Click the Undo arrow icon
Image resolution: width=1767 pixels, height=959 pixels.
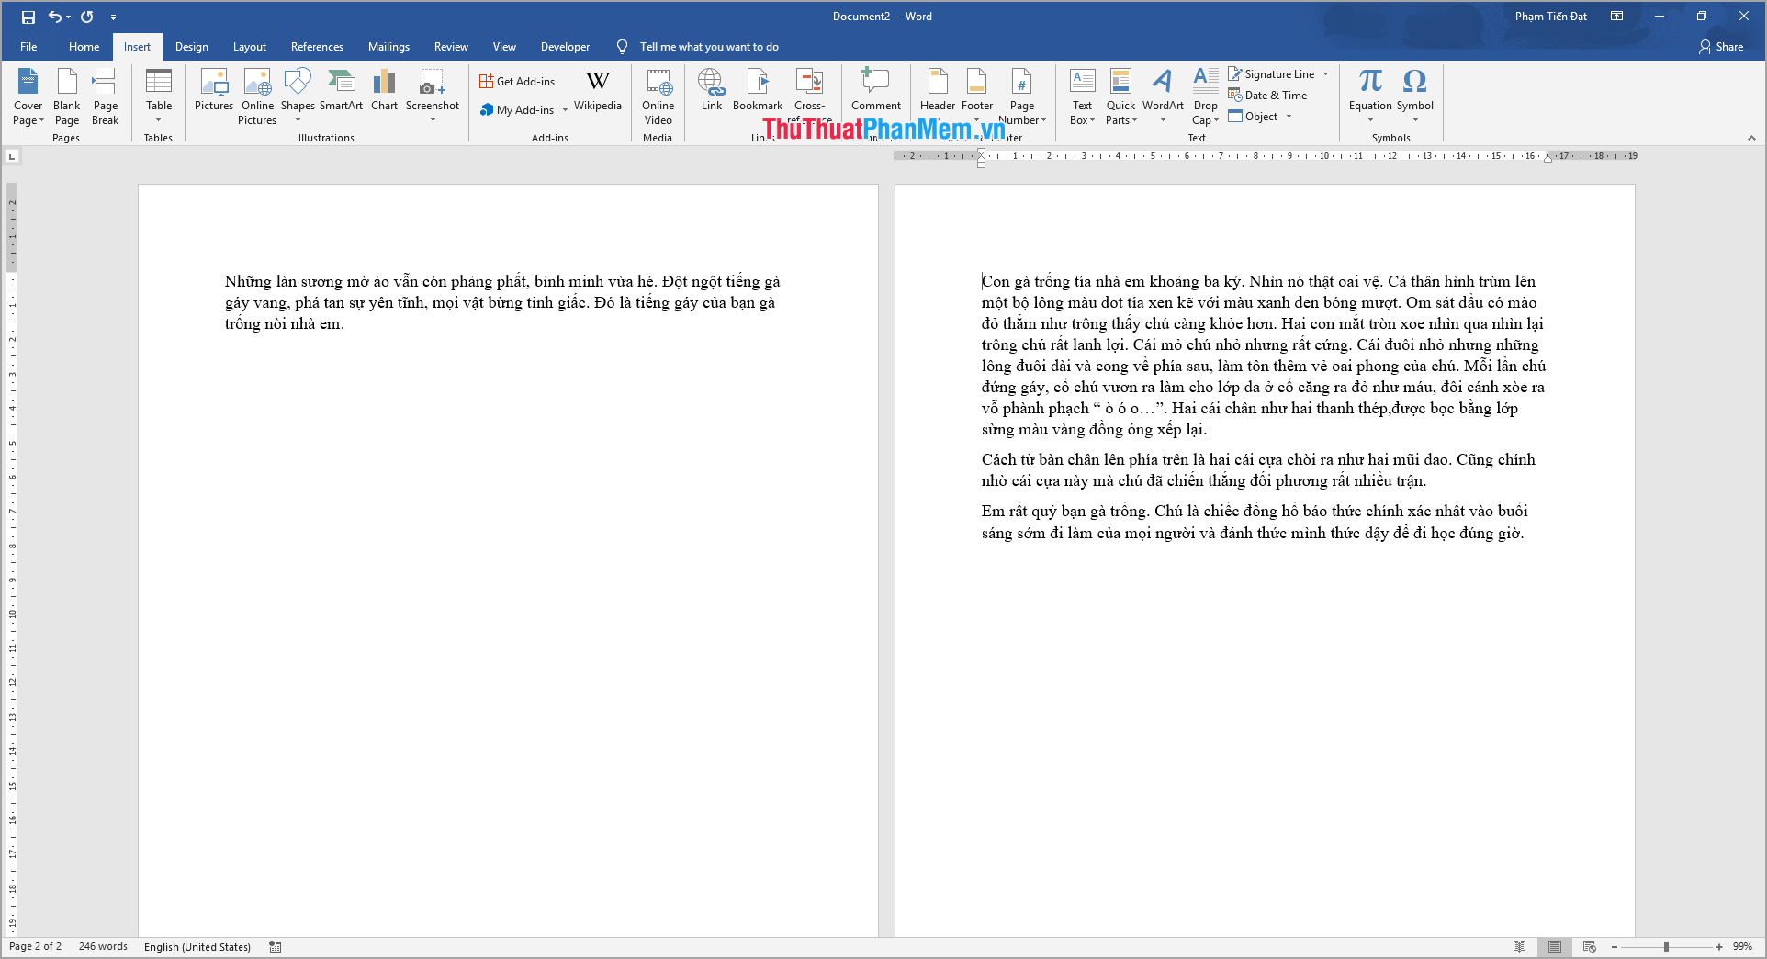[x=55, y=17]
